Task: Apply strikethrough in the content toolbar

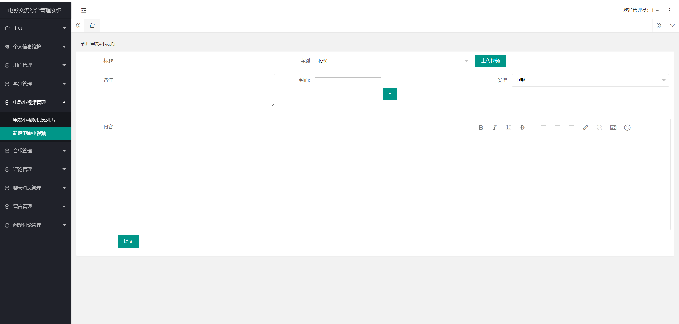Action: [x=522, y=128]
